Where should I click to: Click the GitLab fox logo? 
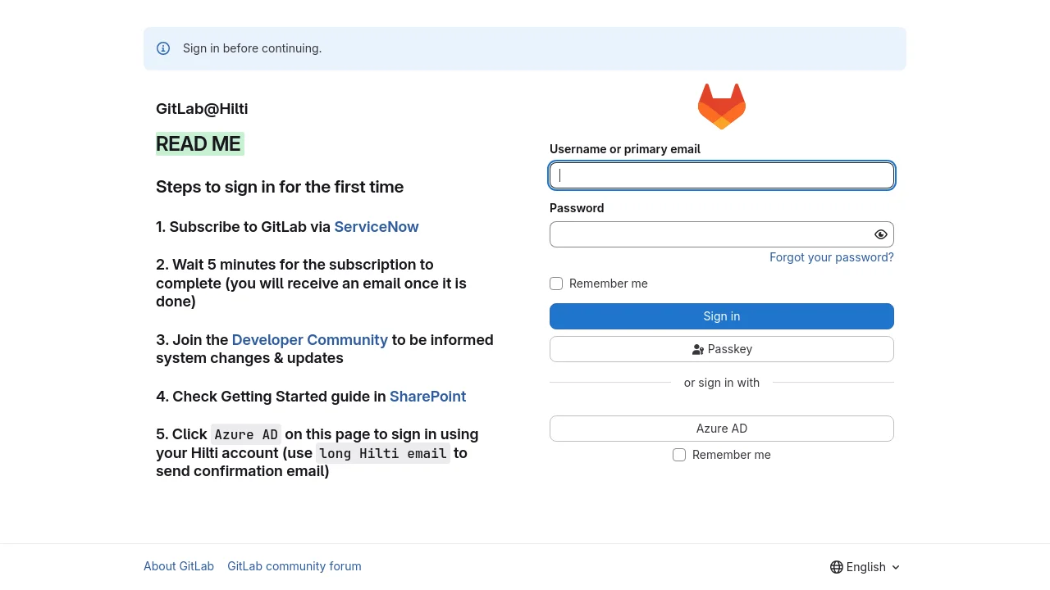722,107
